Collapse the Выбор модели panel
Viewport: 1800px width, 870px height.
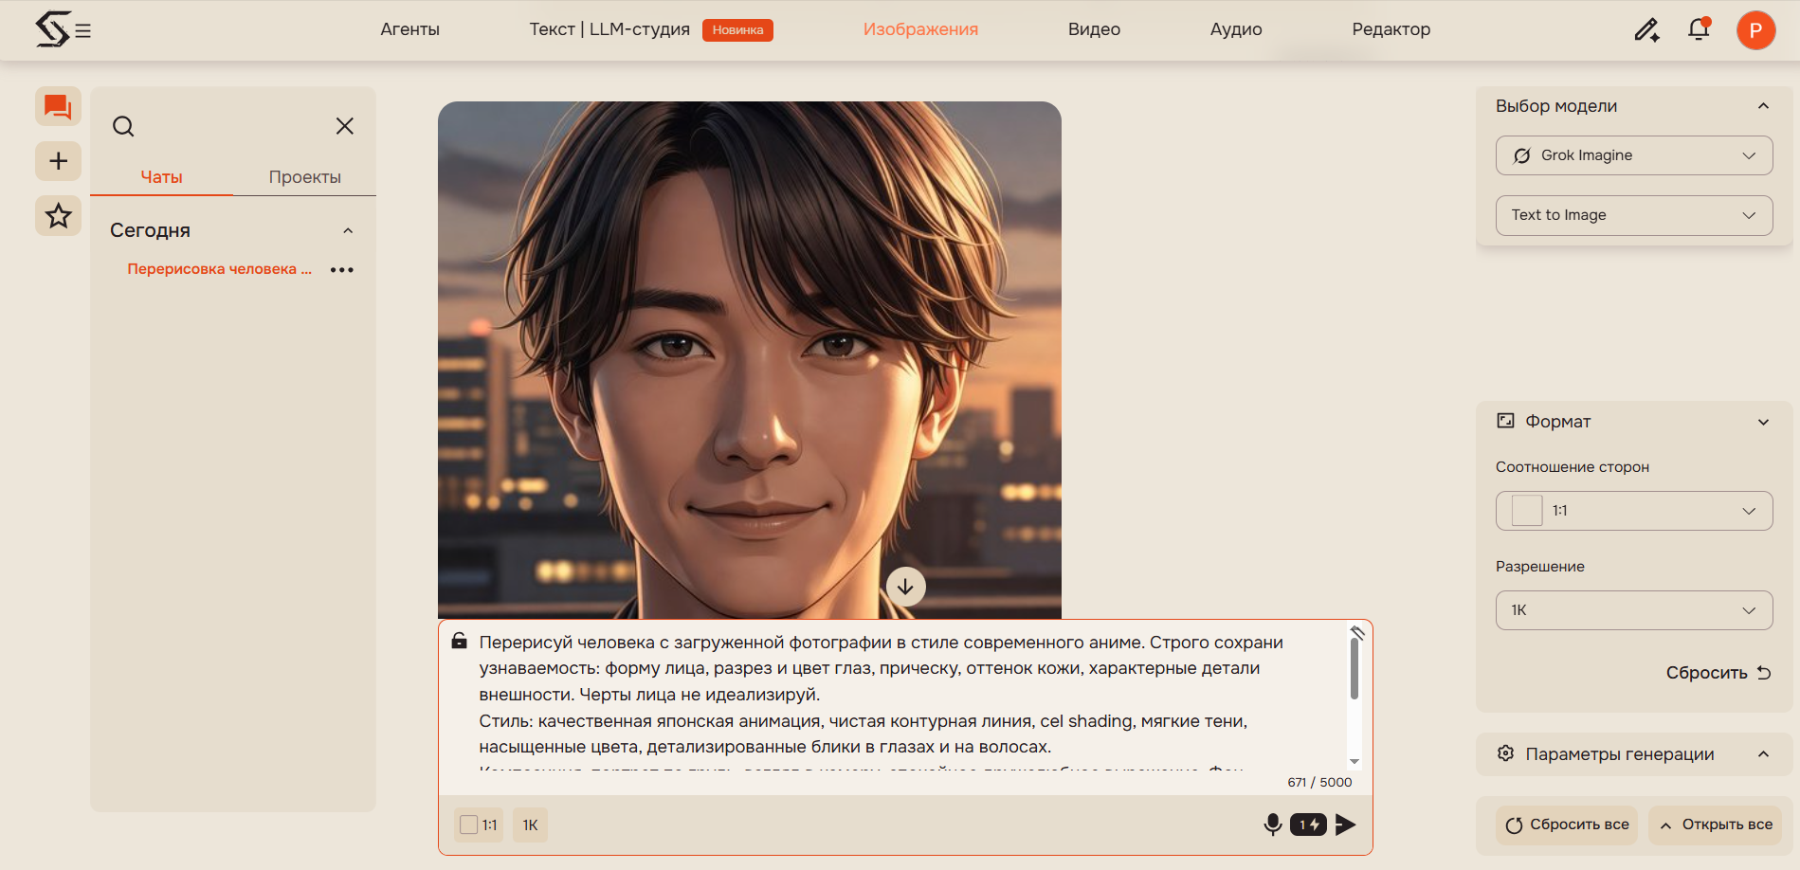coord(1763,106)
